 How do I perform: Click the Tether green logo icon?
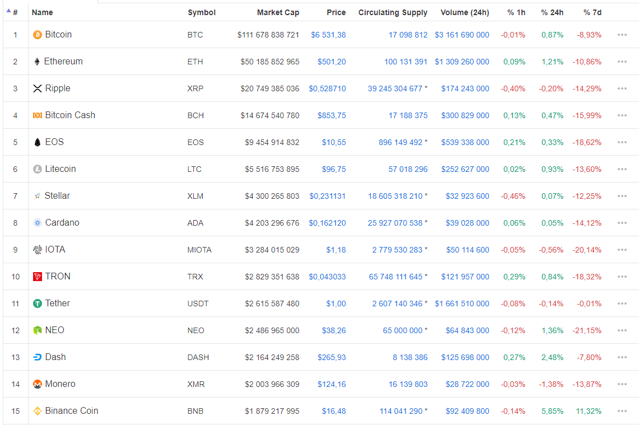tap(38, 303)
